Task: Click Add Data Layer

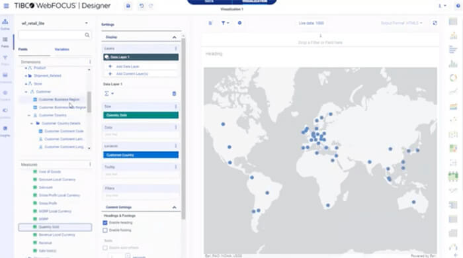Action: 127,66
